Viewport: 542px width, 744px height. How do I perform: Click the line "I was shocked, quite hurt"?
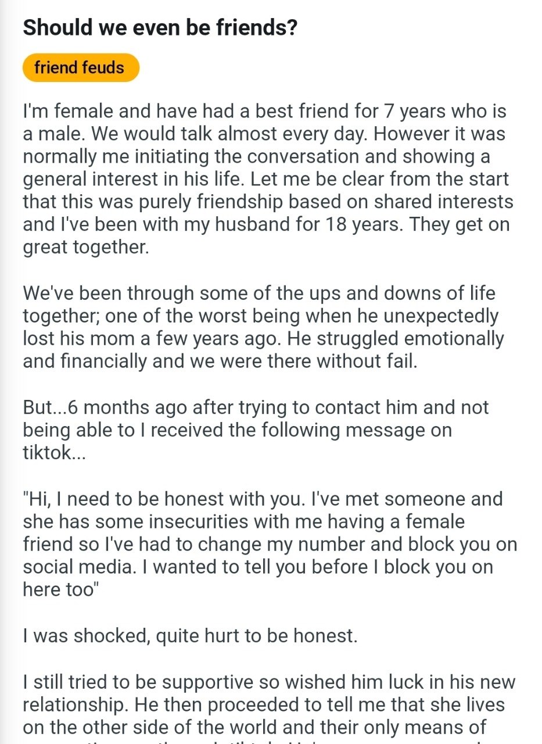[x=190, y=635]
